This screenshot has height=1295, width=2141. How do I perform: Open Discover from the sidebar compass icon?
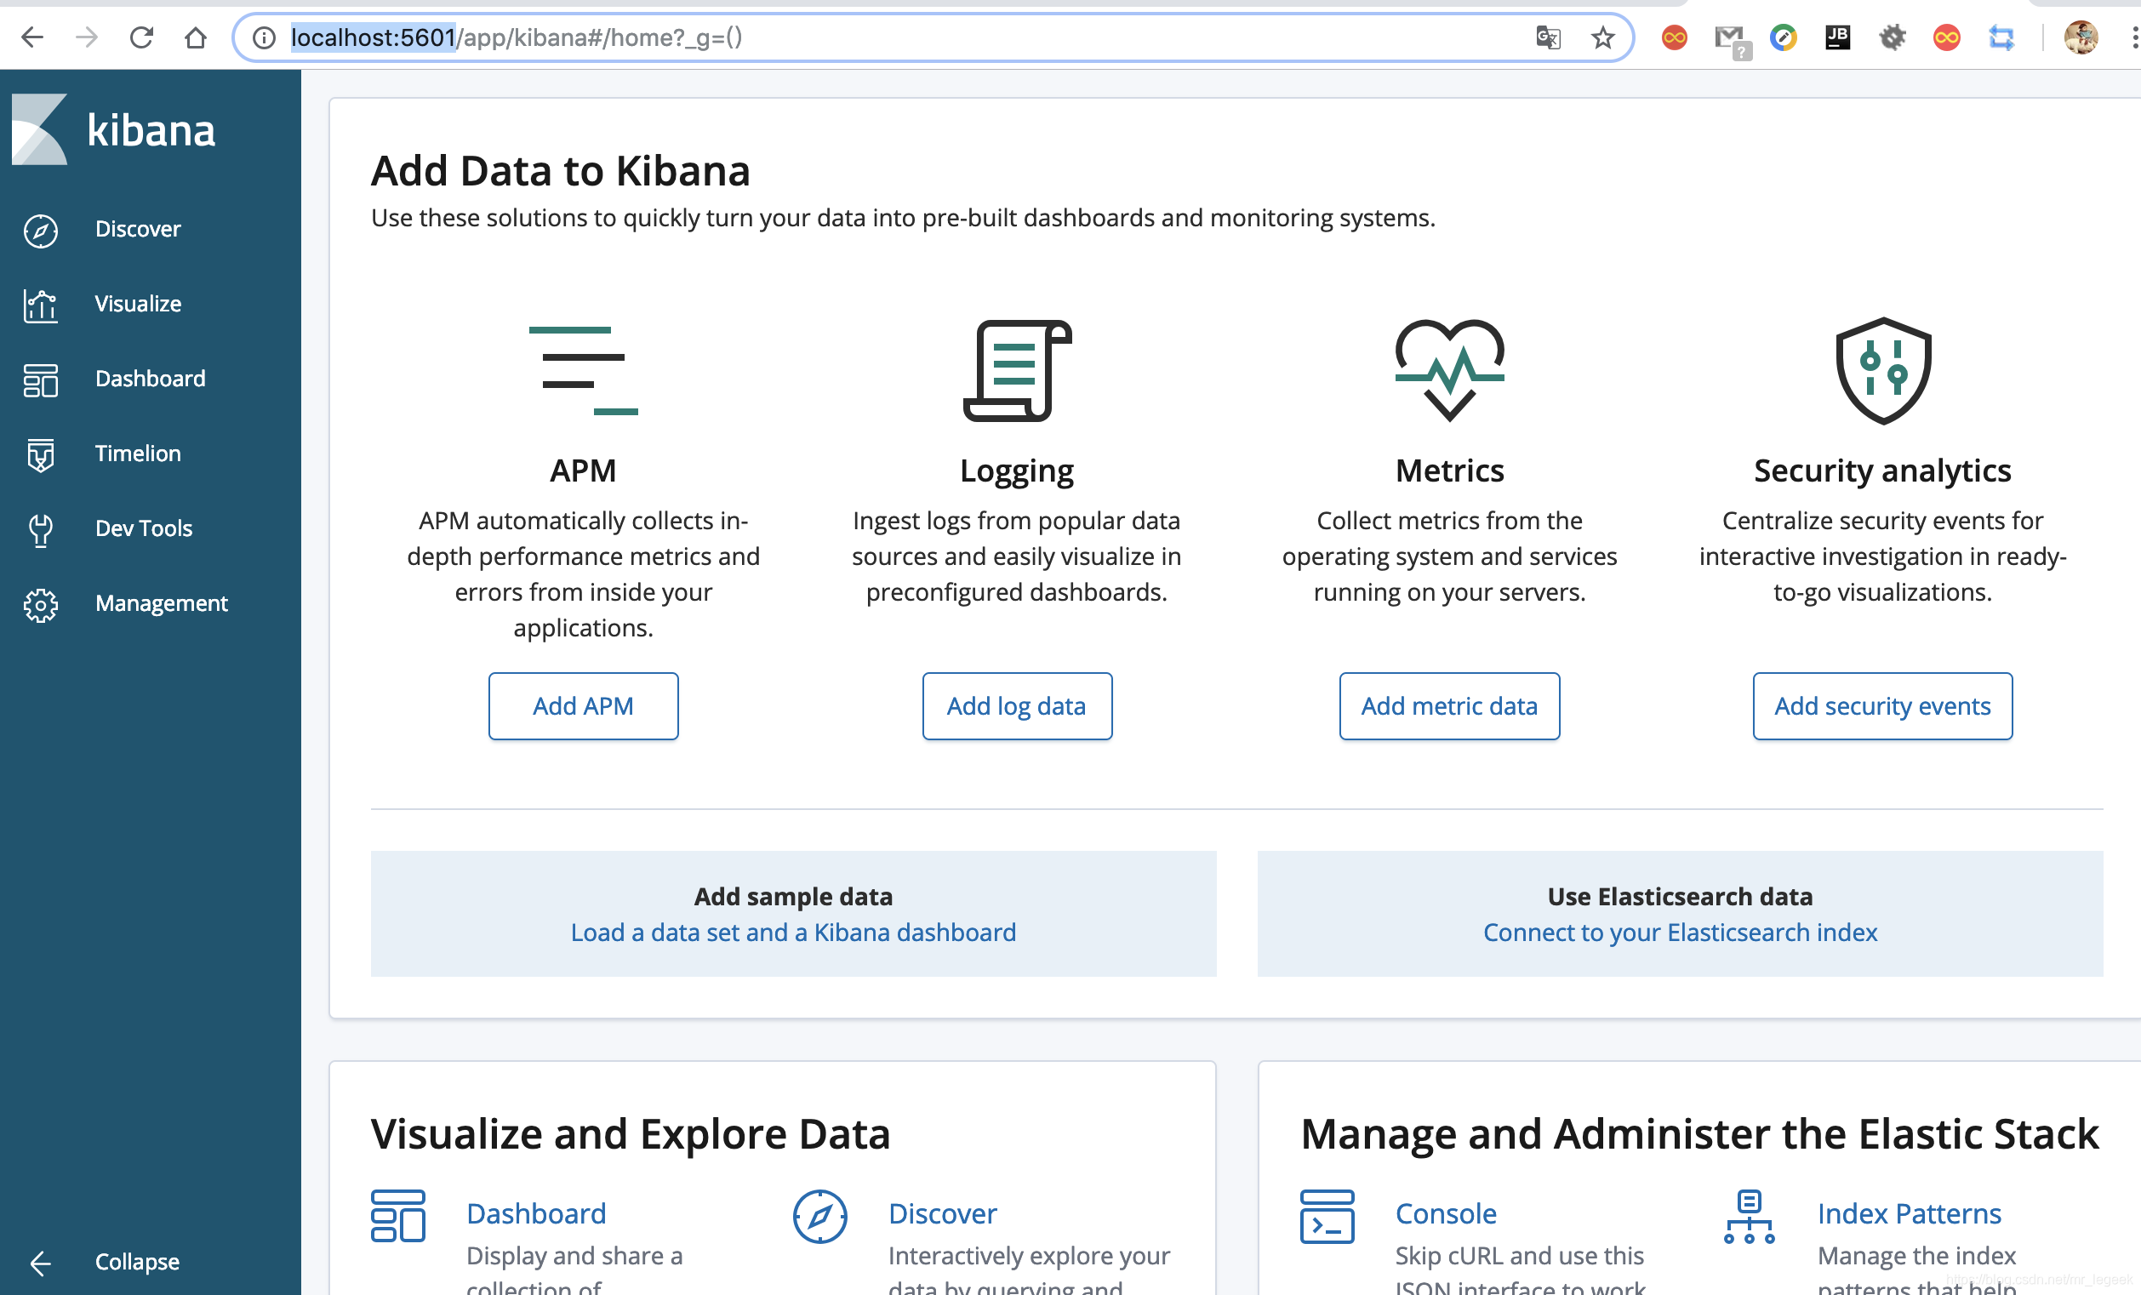point(40,229)
